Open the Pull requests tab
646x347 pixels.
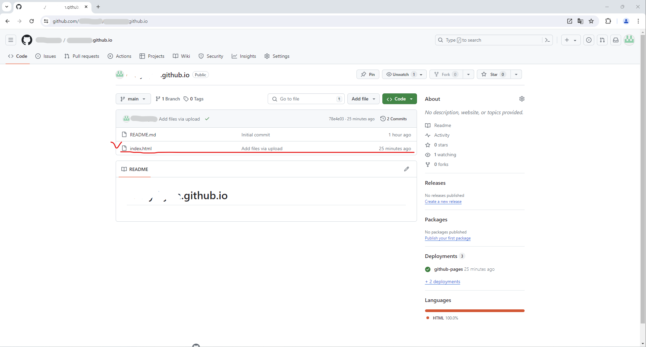click(82, 56)
